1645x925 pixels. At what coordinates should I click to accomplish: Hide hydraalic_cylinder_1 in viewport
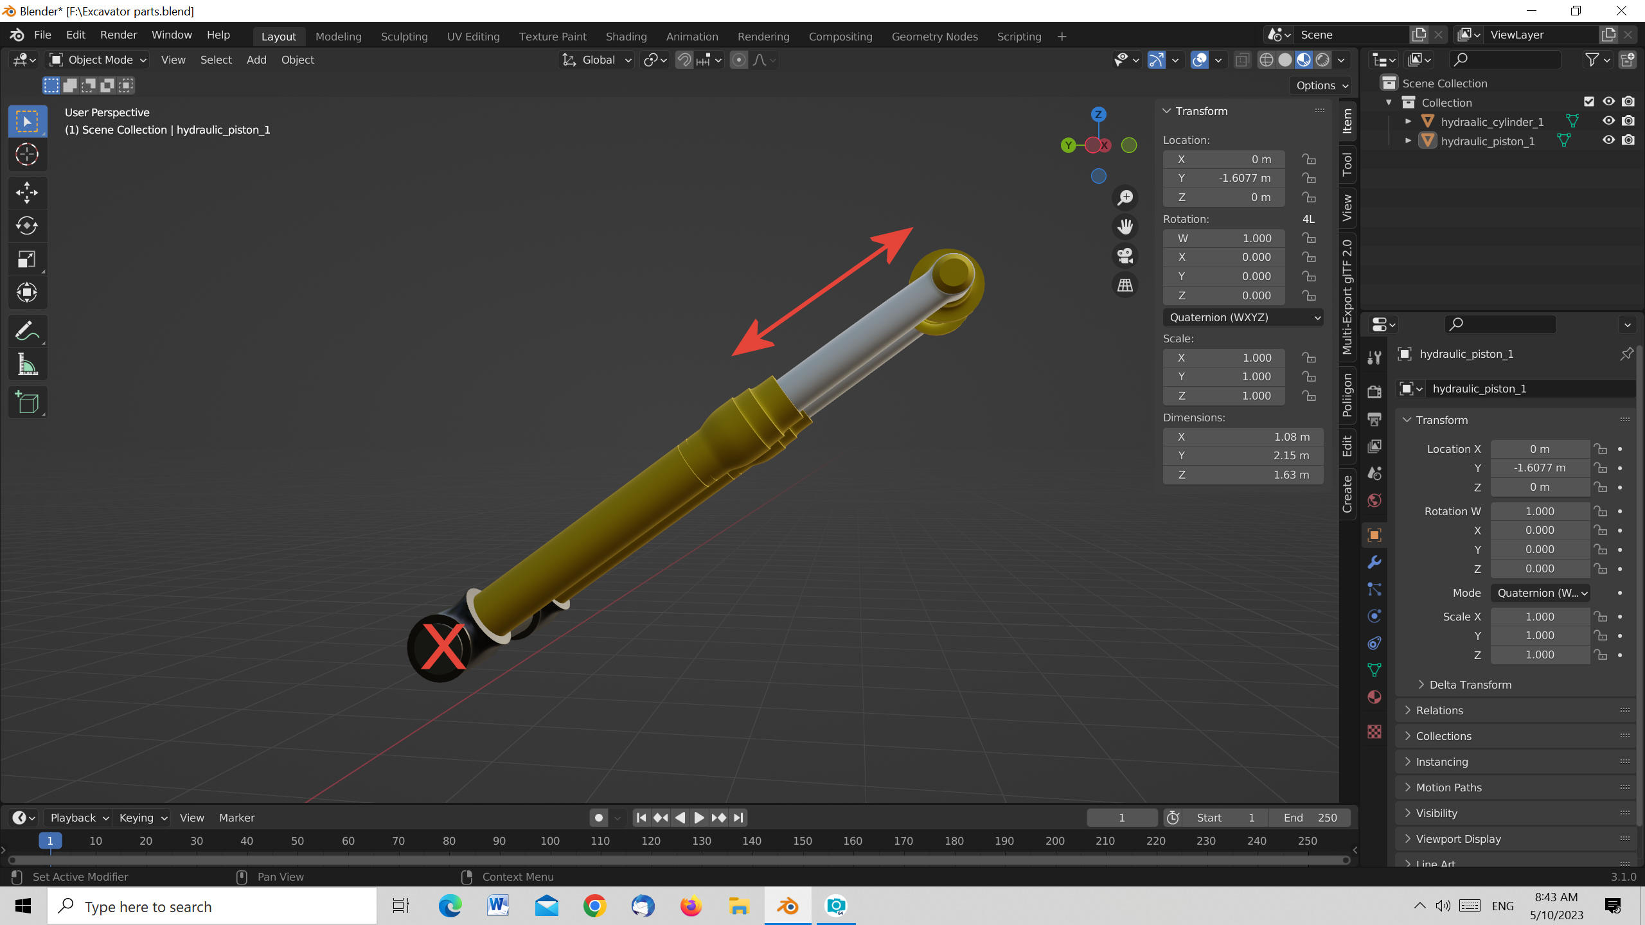(x=1608, y=121)
